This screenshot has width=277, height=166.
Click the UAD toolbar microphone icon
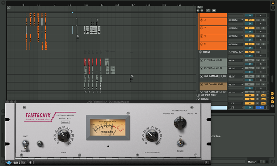pos(30,163)
